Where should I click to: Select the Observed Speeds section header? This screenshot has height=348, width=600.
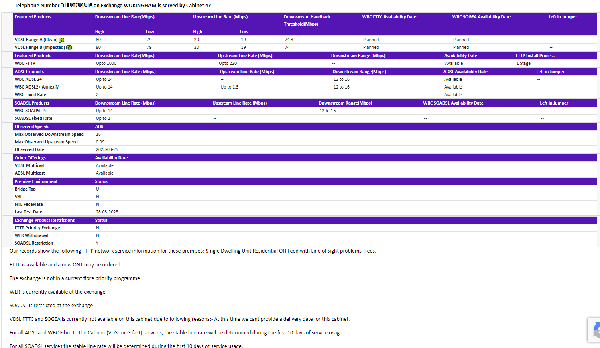[x=32, y=127]
